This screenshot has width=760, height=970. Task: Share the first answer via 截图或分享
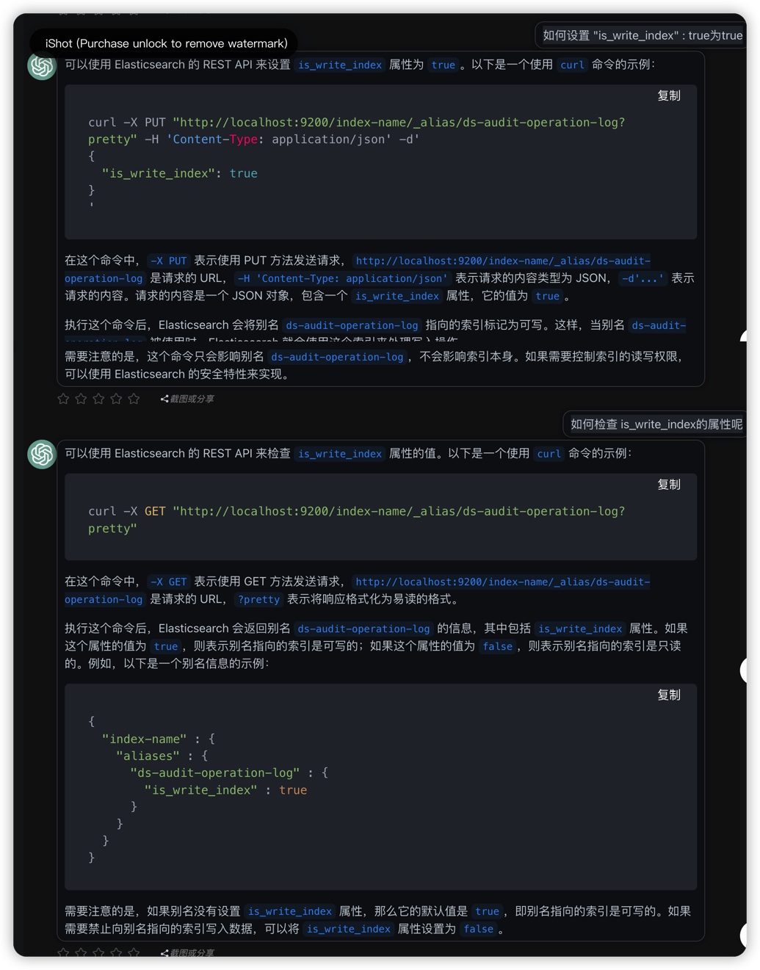tap(188, 399)
